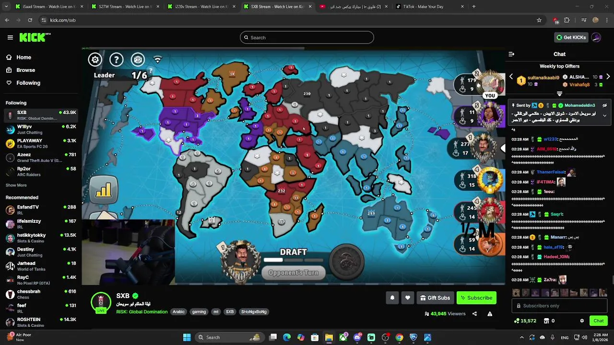This screenshot has width=614, height=345.
Task: Click the cards button beside DRAFT
Action: 347,263
